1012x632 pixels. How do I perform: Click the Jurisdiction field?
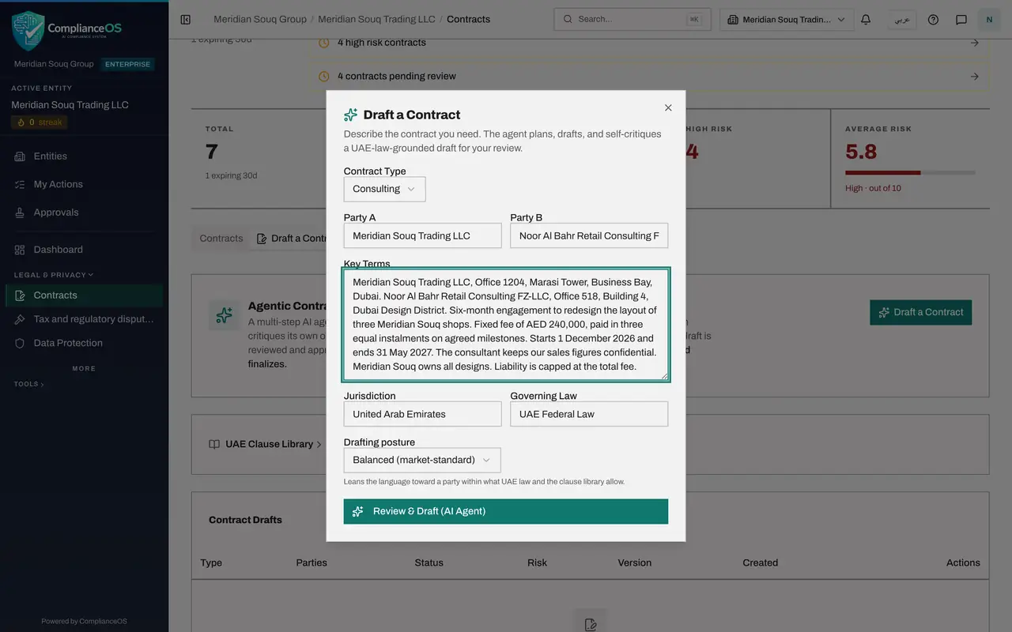(x=422, y=414)
